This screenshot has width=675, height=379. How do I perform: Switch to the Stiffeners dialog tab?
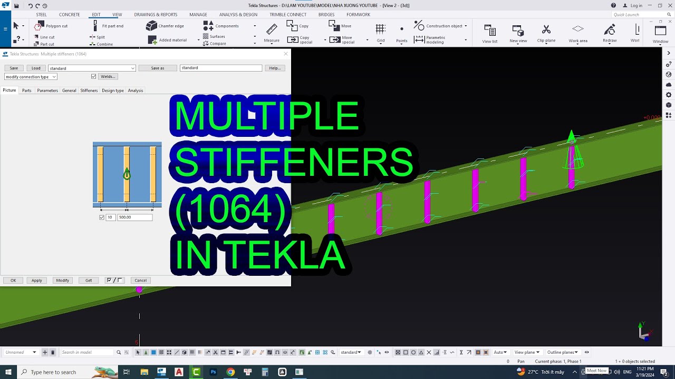tap(89, 91)
